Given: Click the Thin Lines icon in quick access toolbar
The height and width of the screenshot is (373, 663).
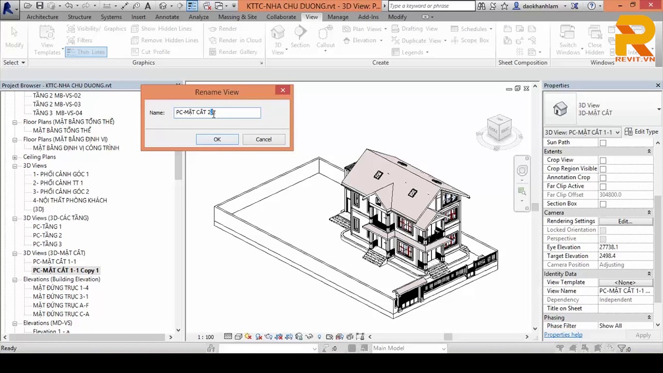Looking at the screenshot, I should [x=192, y=6].
